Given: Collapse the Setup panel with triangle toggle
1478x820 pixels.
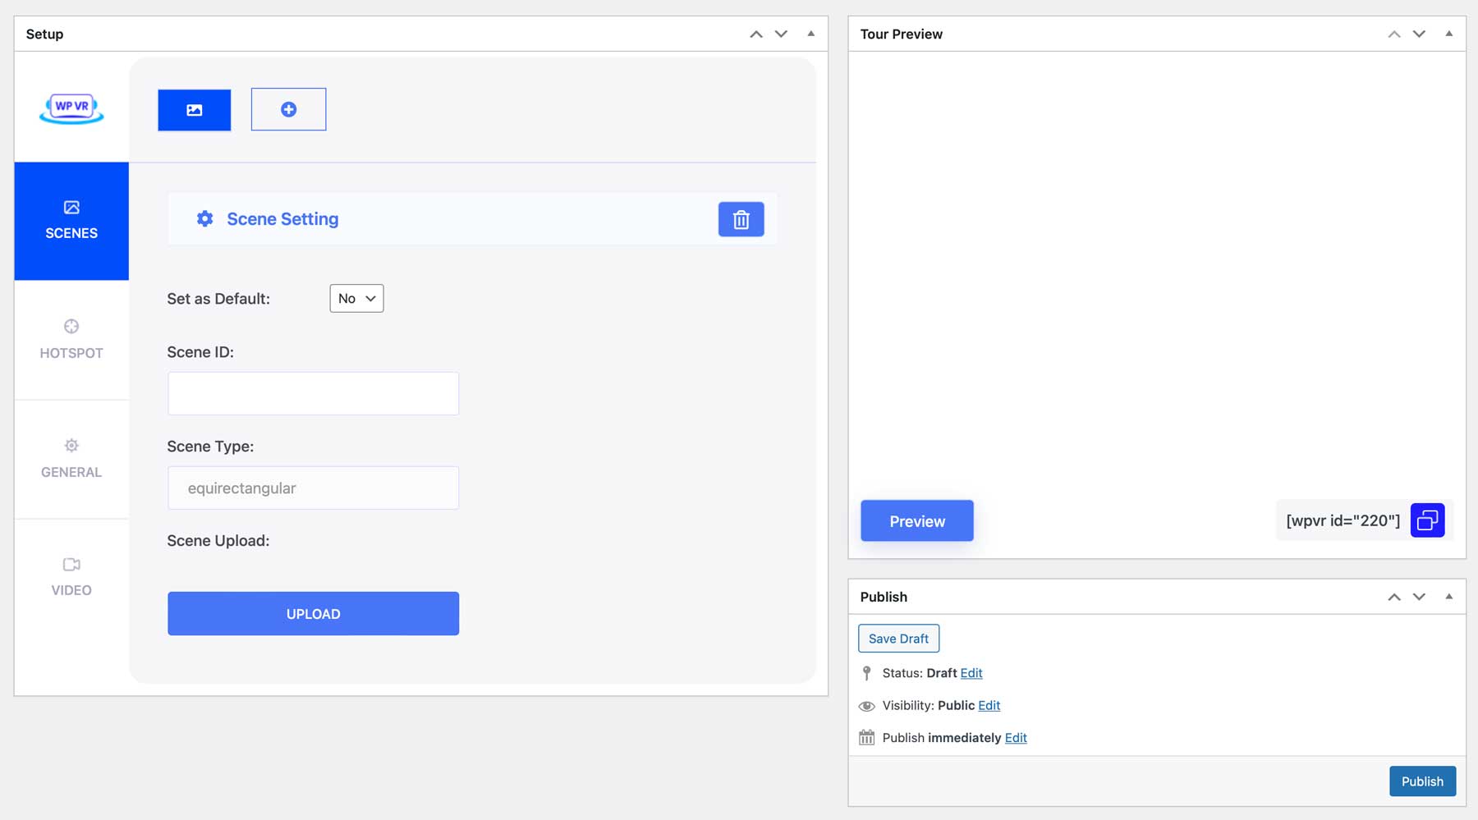Looking at the screenshot, I should point(811,34).
